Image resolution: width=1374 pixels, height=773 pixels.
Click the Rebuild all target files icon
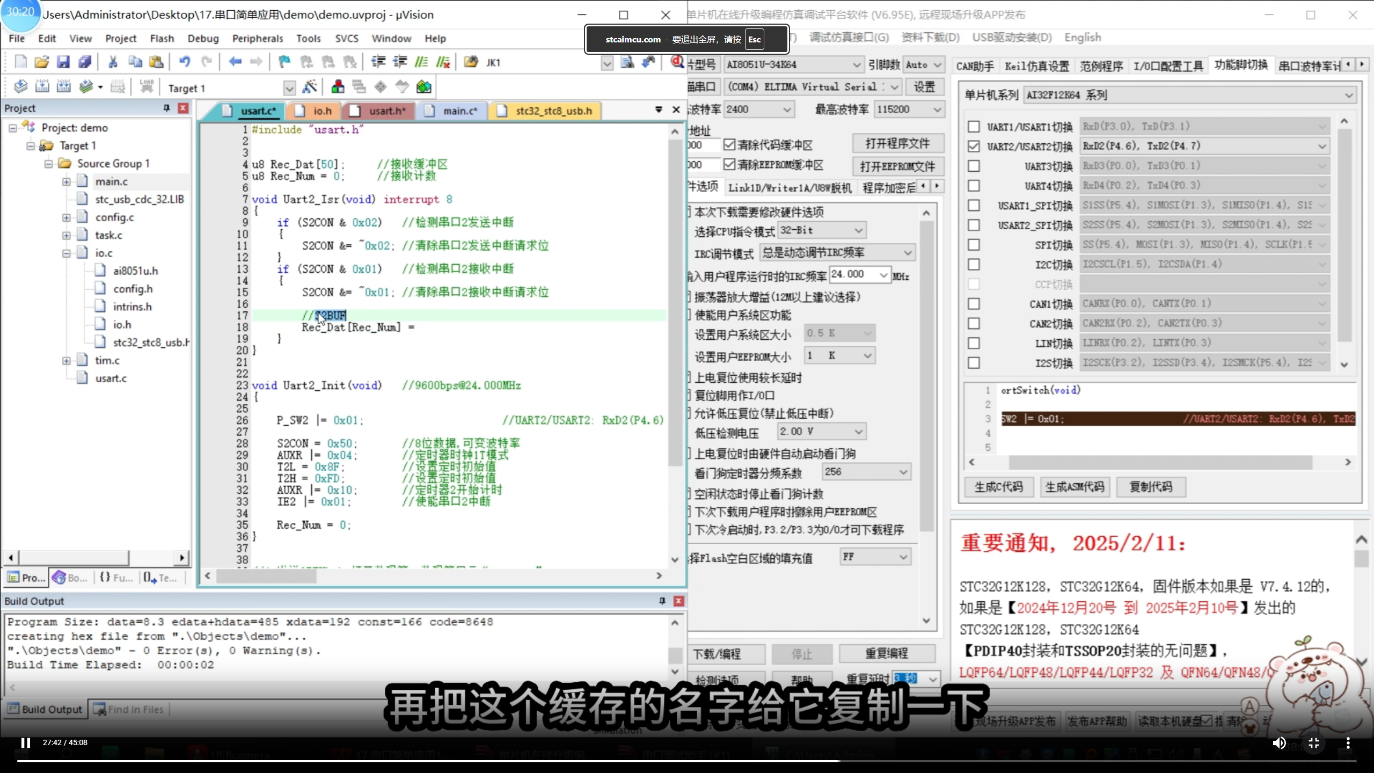coord(64,86)
